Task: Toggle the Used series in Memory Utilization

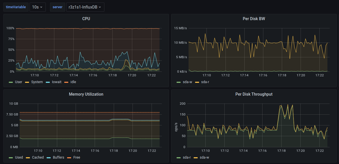Action: [x=19, y=157]
